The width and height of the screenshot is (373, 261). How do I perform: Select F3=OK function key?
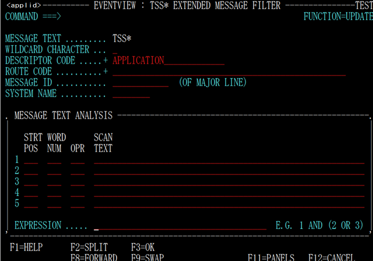point(143,247)
